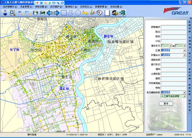Click the red pin icon in floating title toolbar
Image resolution: width=192 pixels, height=138 pixels.
click(37, 2)
